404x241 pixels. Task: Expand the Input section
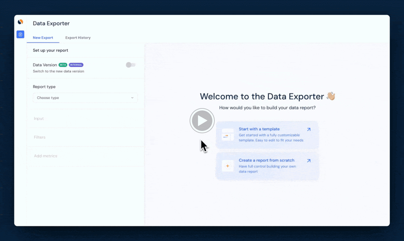(39, 118)
